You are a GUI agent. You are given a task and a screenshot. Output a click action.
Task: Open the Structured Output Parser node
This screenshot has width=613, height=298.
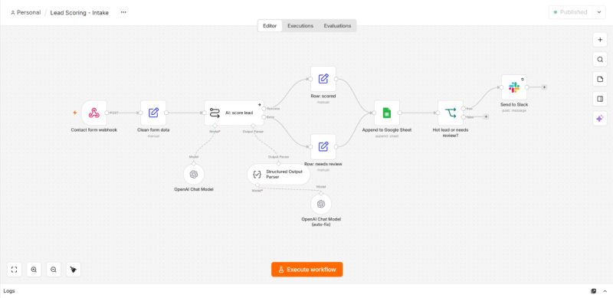pos(278,175)
